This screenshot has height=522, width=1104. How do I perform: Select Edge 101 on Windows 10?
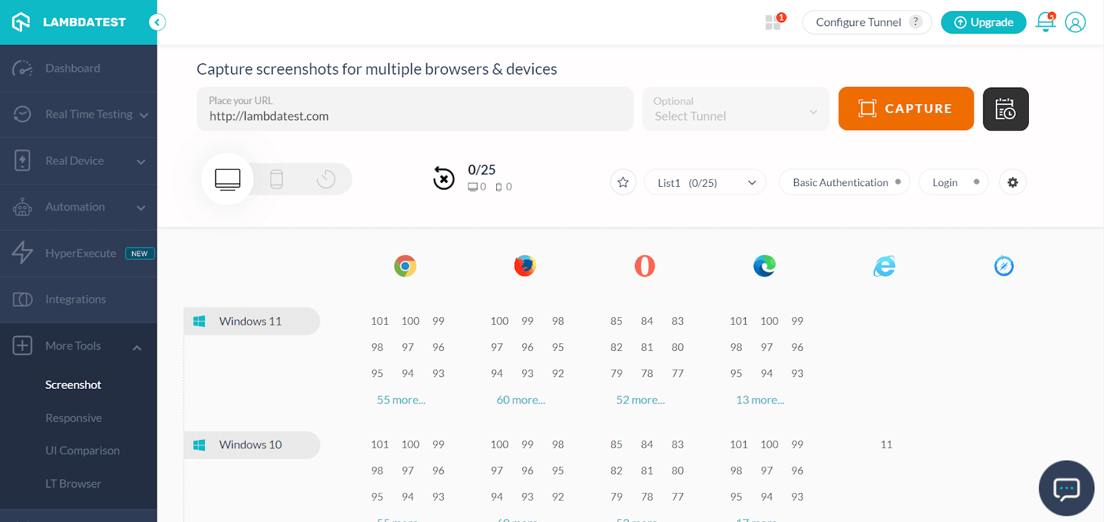point(739,444)
